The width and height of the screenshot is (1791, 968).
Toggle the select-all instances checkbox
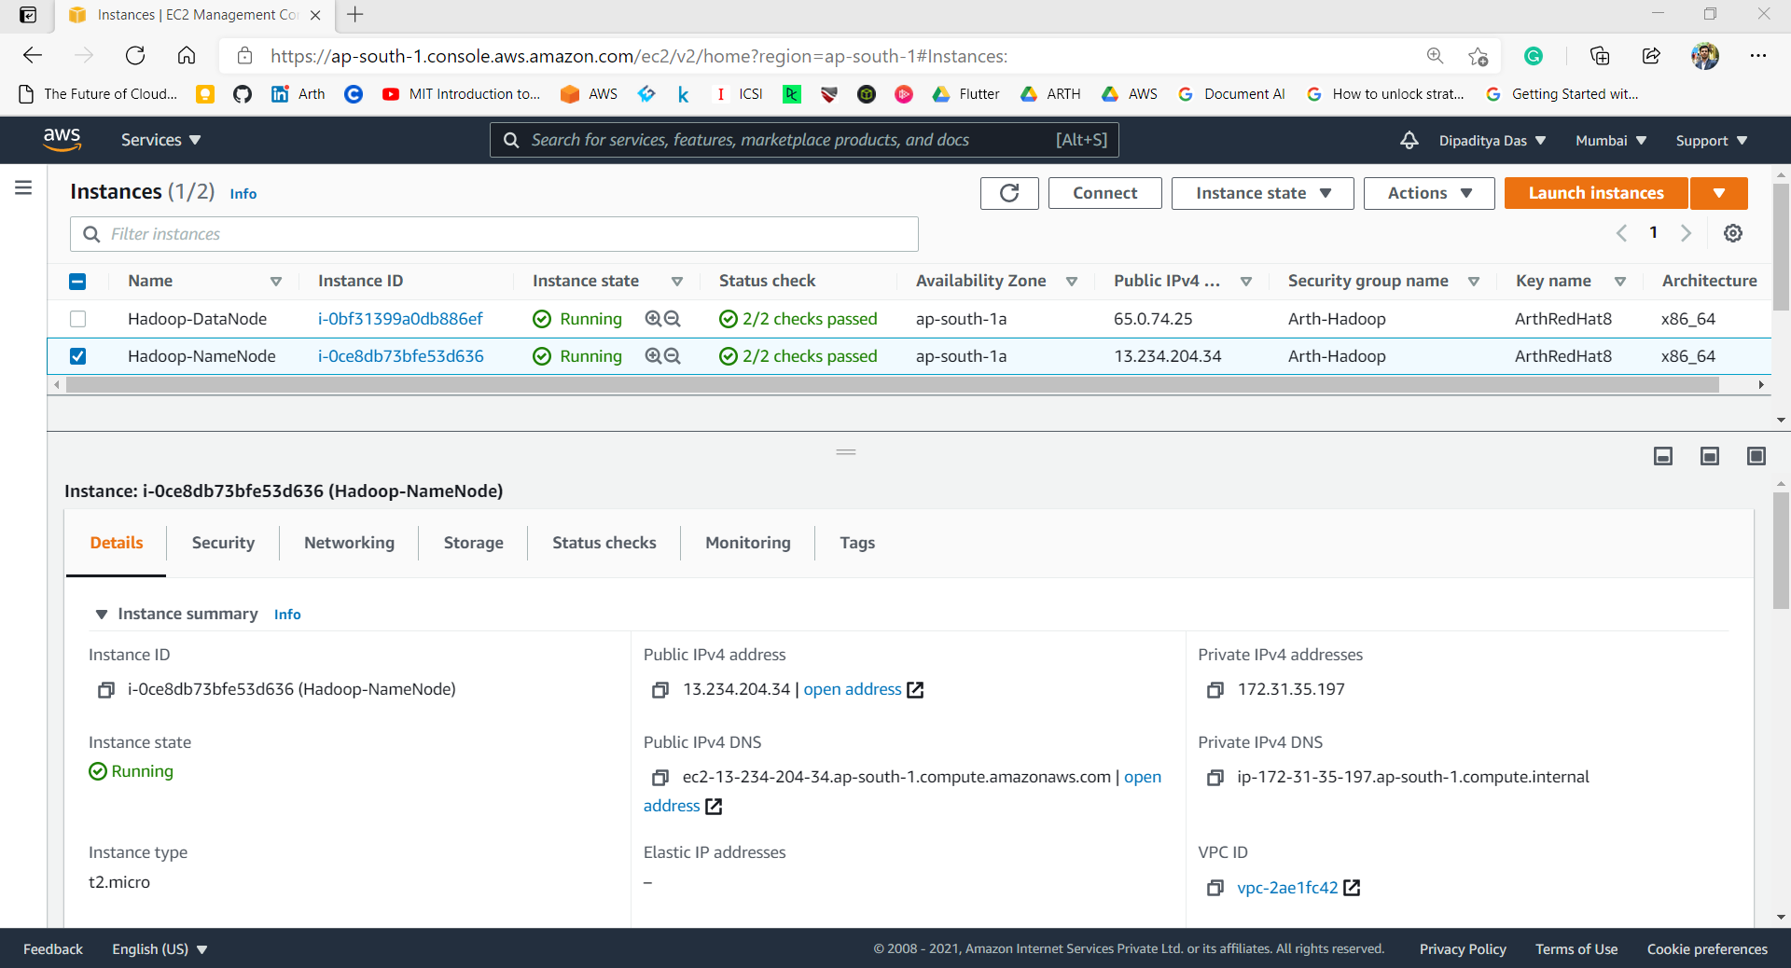[77, 281]
